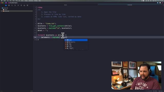Open the cloud Publishing sidebar icon
164x92 pixels.
tap(24, 5)
